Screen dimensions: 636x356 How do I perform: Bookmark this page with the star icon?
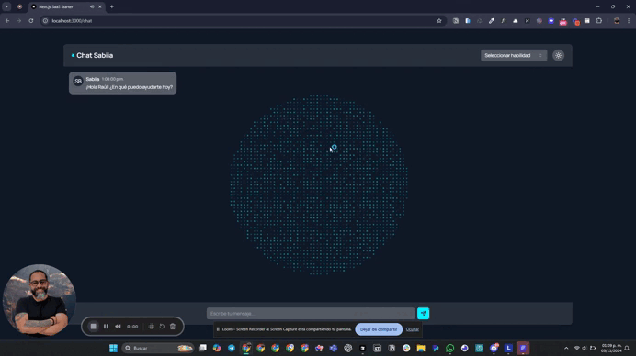439,21
